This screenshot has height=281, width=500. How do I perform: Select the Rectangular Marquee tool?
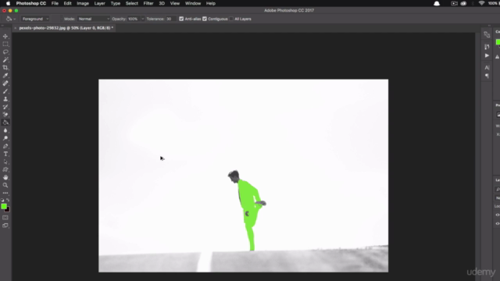point(5,44)
